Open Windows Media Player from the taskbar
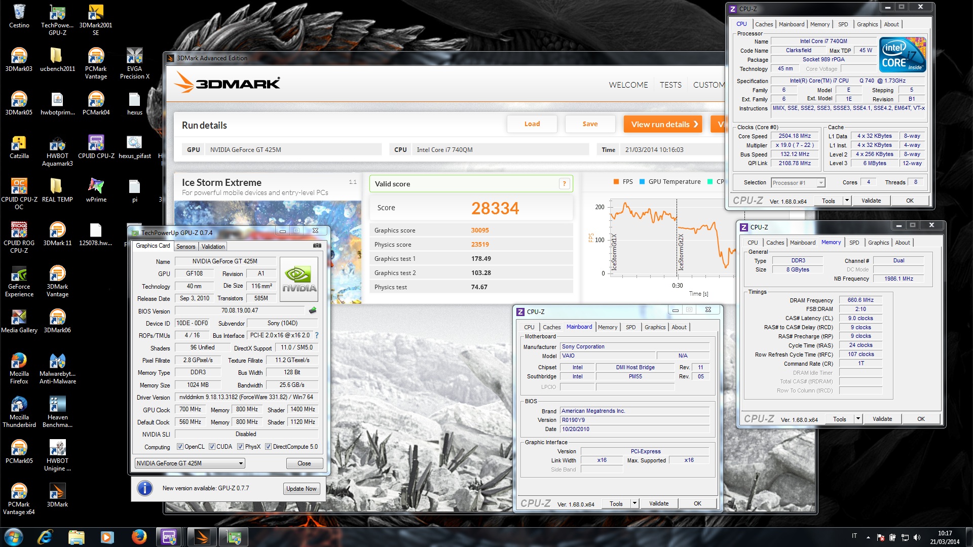973x547 pixels. point(107,537)
